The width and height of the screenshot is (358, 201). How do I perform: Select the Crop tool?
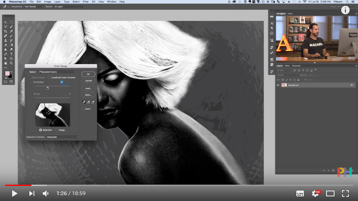(x=5, y=31)
